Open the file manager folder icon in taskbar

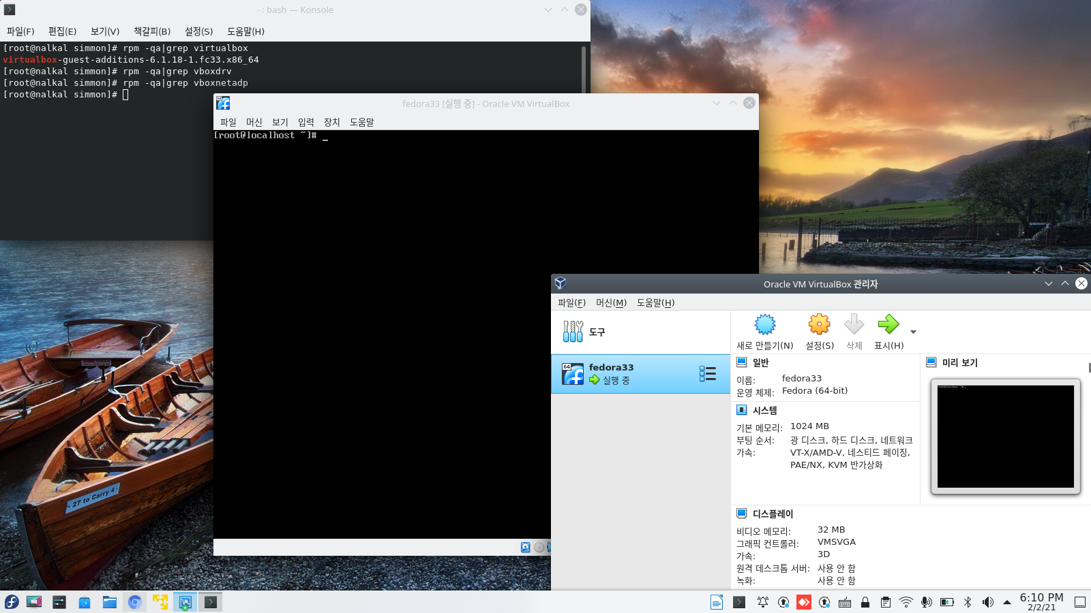110,602
